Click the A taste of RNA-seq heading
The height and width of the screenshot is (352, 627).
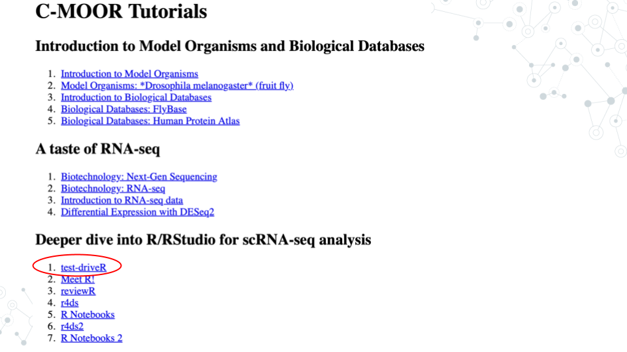point(97,149)
